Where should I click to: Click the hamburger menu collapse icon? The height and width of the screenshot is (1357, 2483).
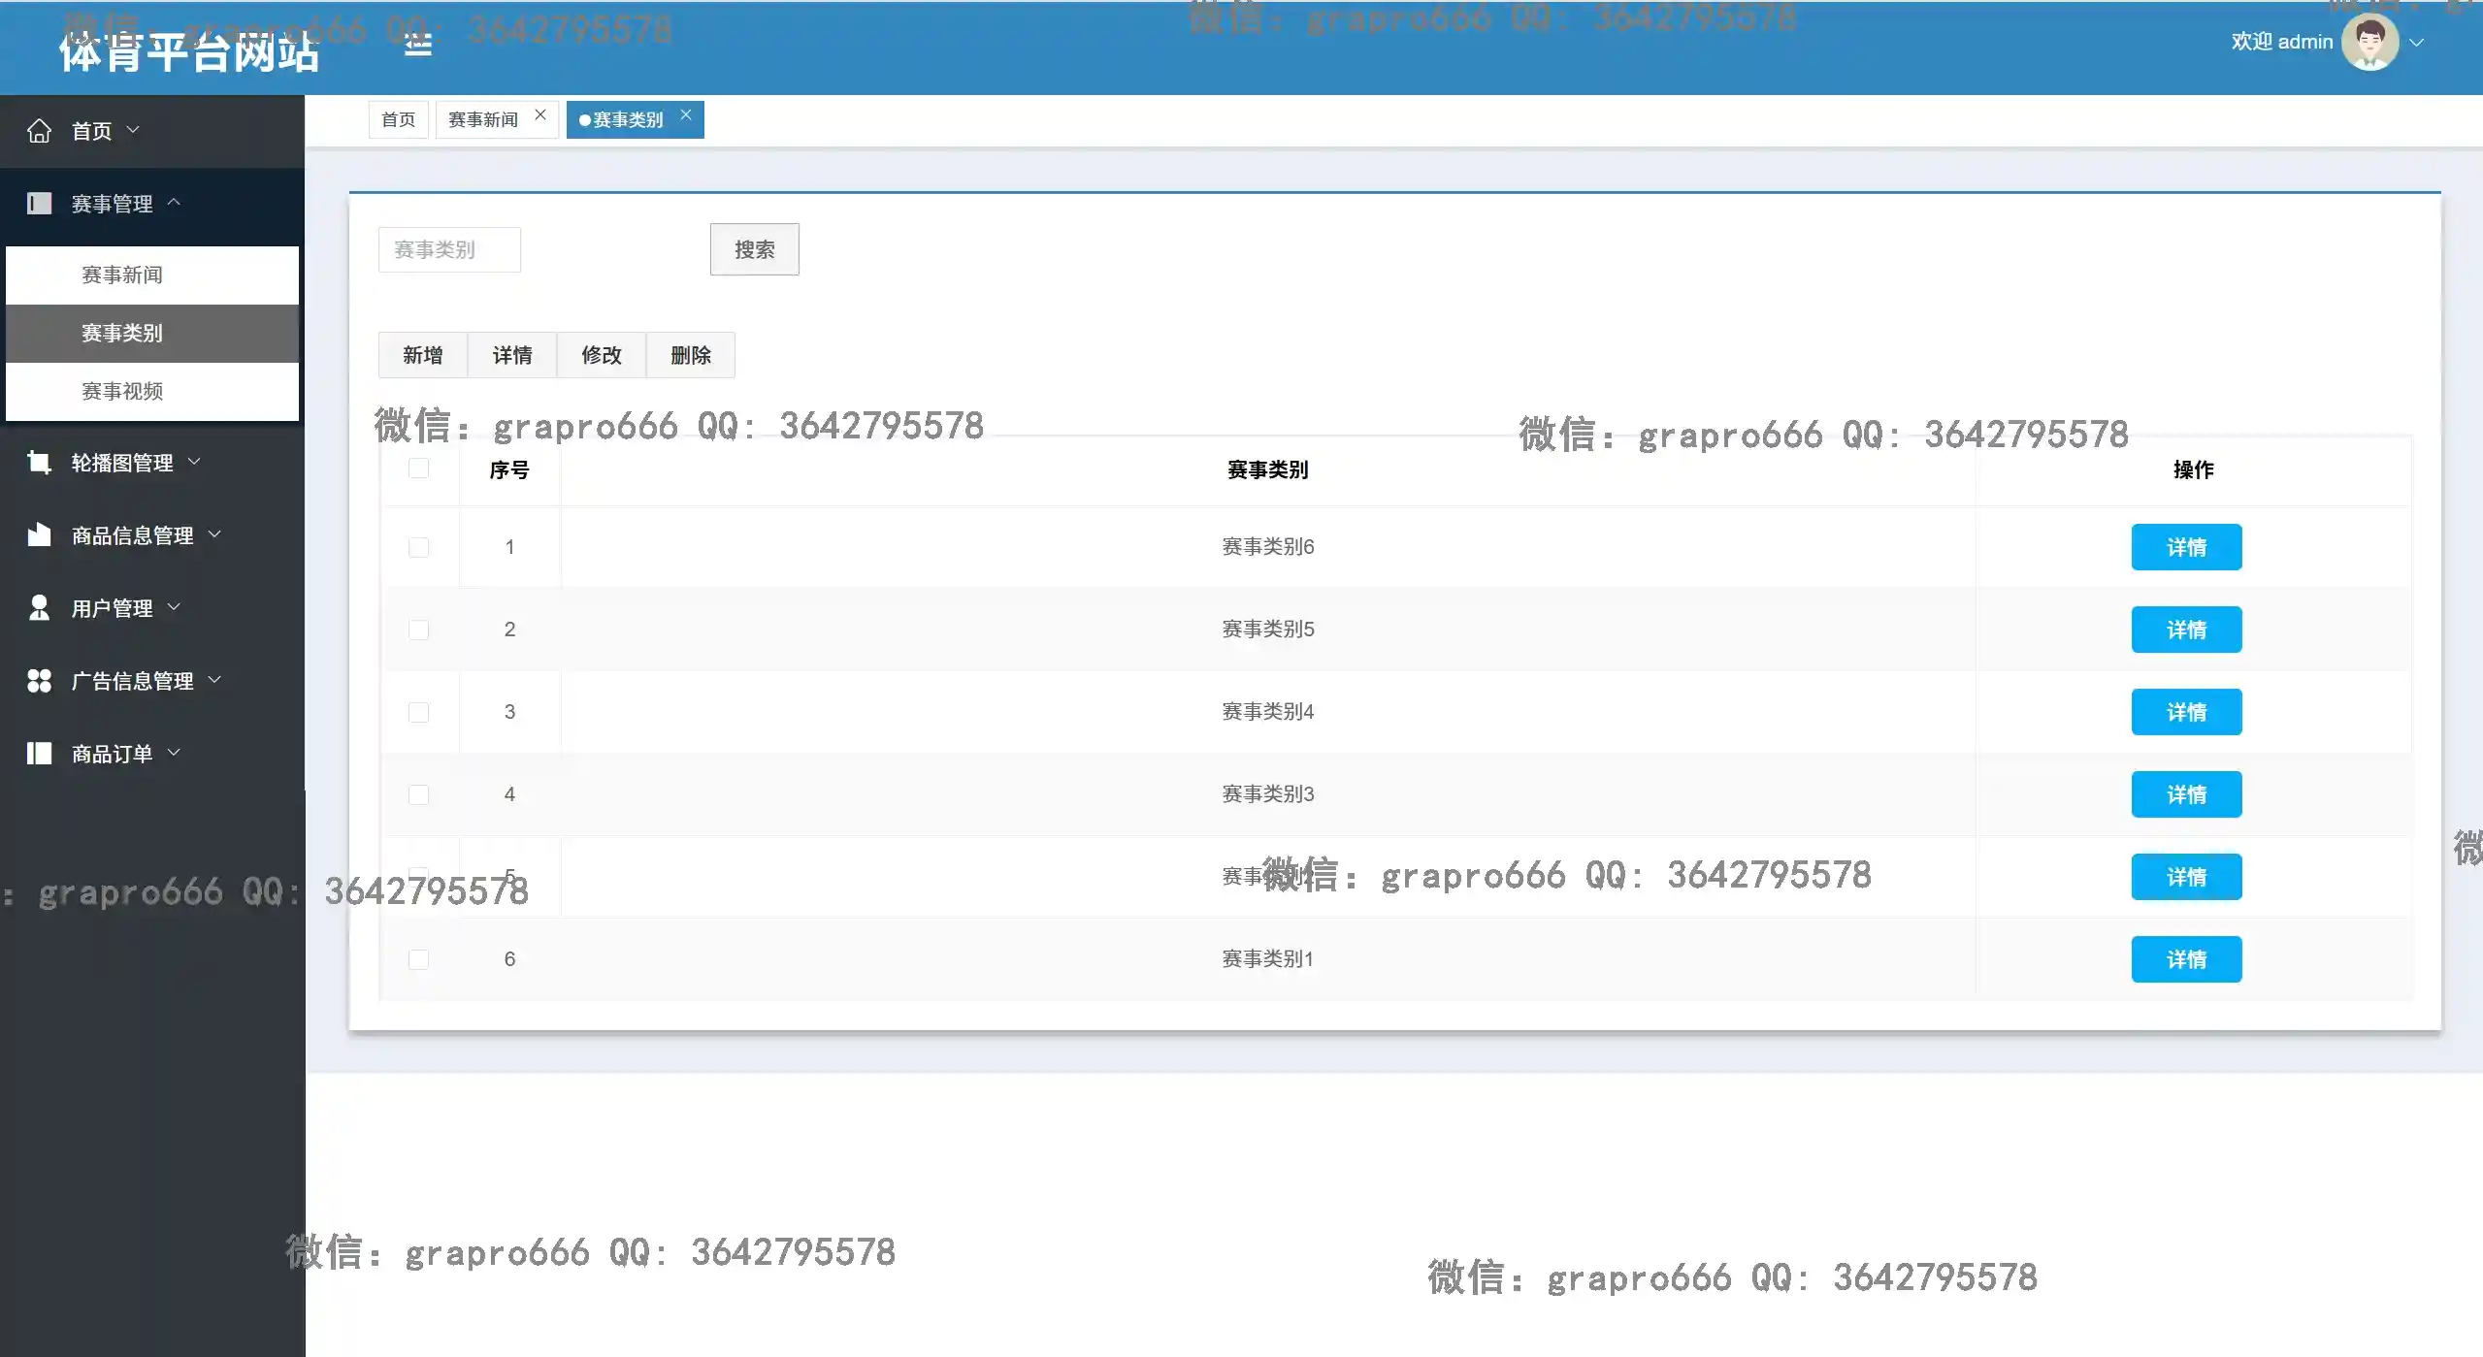point(417,45)
